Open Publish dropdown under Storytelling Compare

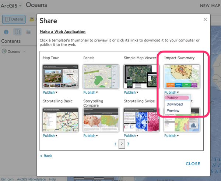91,135
